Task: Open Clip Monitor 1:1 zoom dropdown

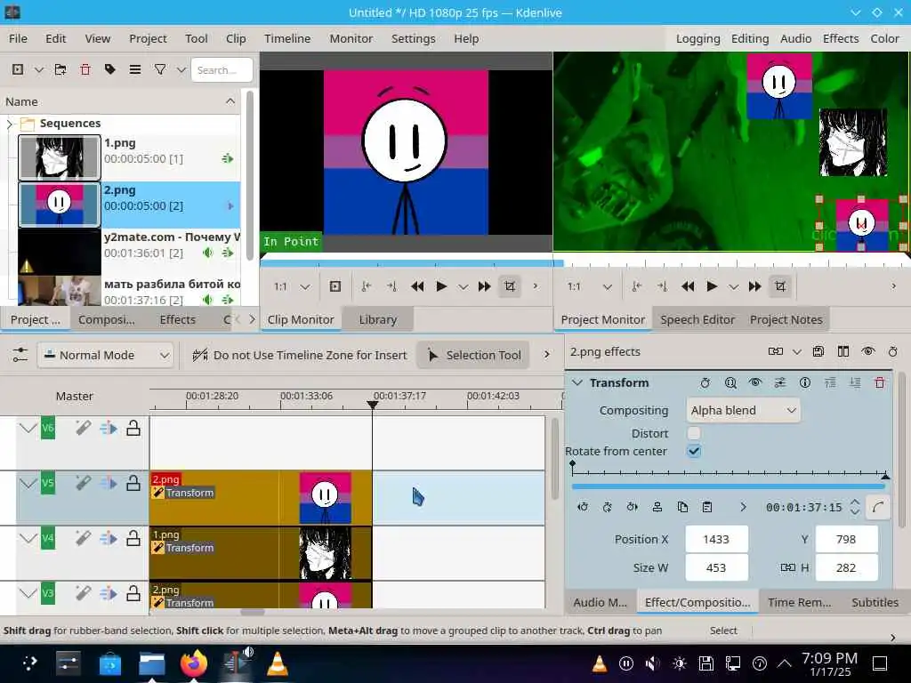Action: (x=292, y=286)
